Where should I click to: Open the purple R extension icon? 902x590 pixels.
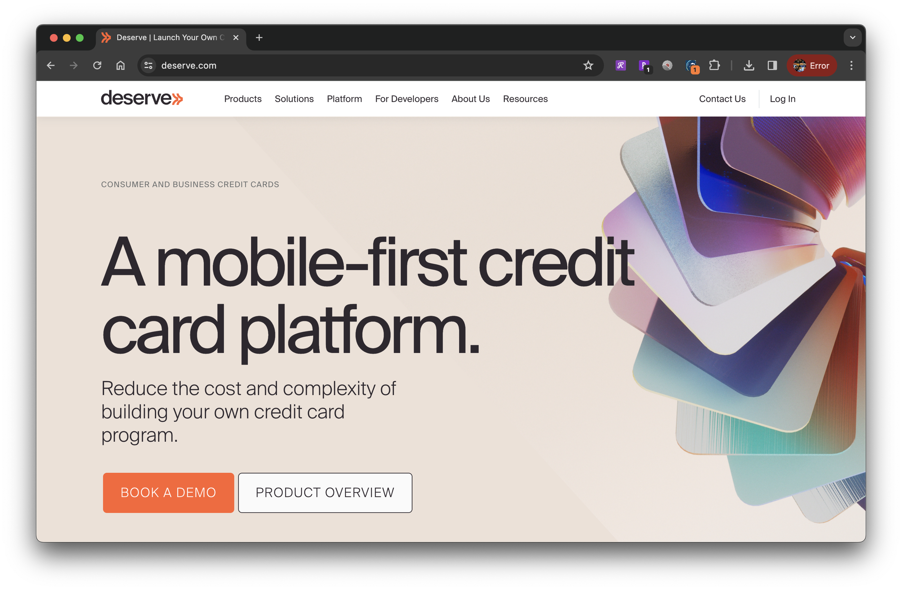(x=621, y=66)
